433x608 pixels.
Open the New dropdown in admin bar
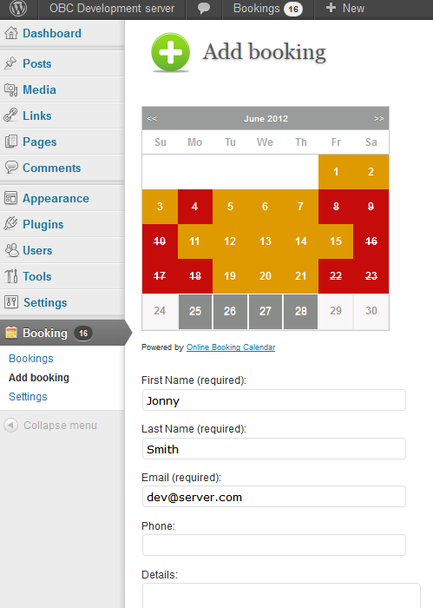coord(345,9)
